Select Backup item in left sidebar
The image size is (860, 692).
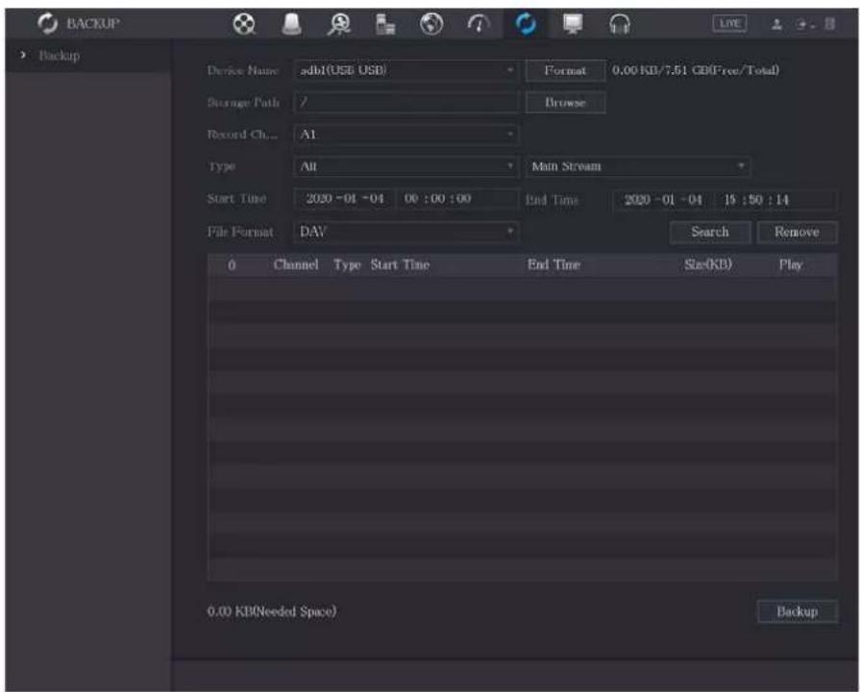point(60,56)
